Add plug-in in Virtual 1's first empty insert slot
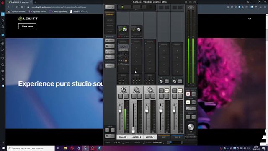 [x=150, y=48]
